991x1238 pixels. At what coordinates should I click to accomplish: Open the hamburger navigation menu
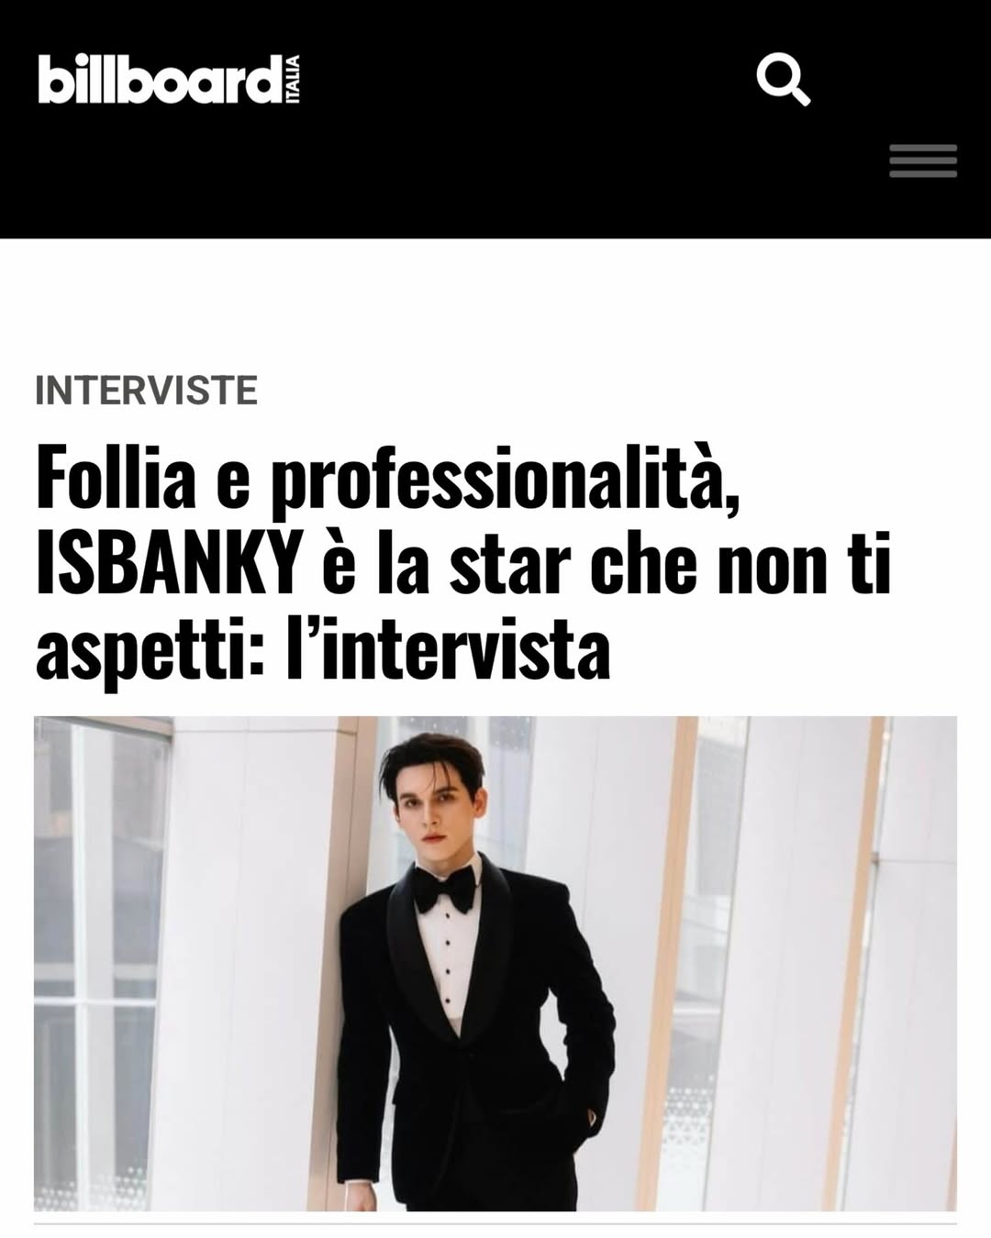click(x=923, y=160)
